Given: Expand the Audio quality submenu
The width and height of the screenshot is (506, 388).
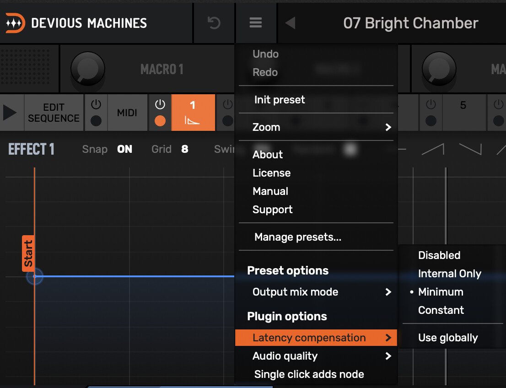Looking at the screenshot, I should (x=316, y=356).
